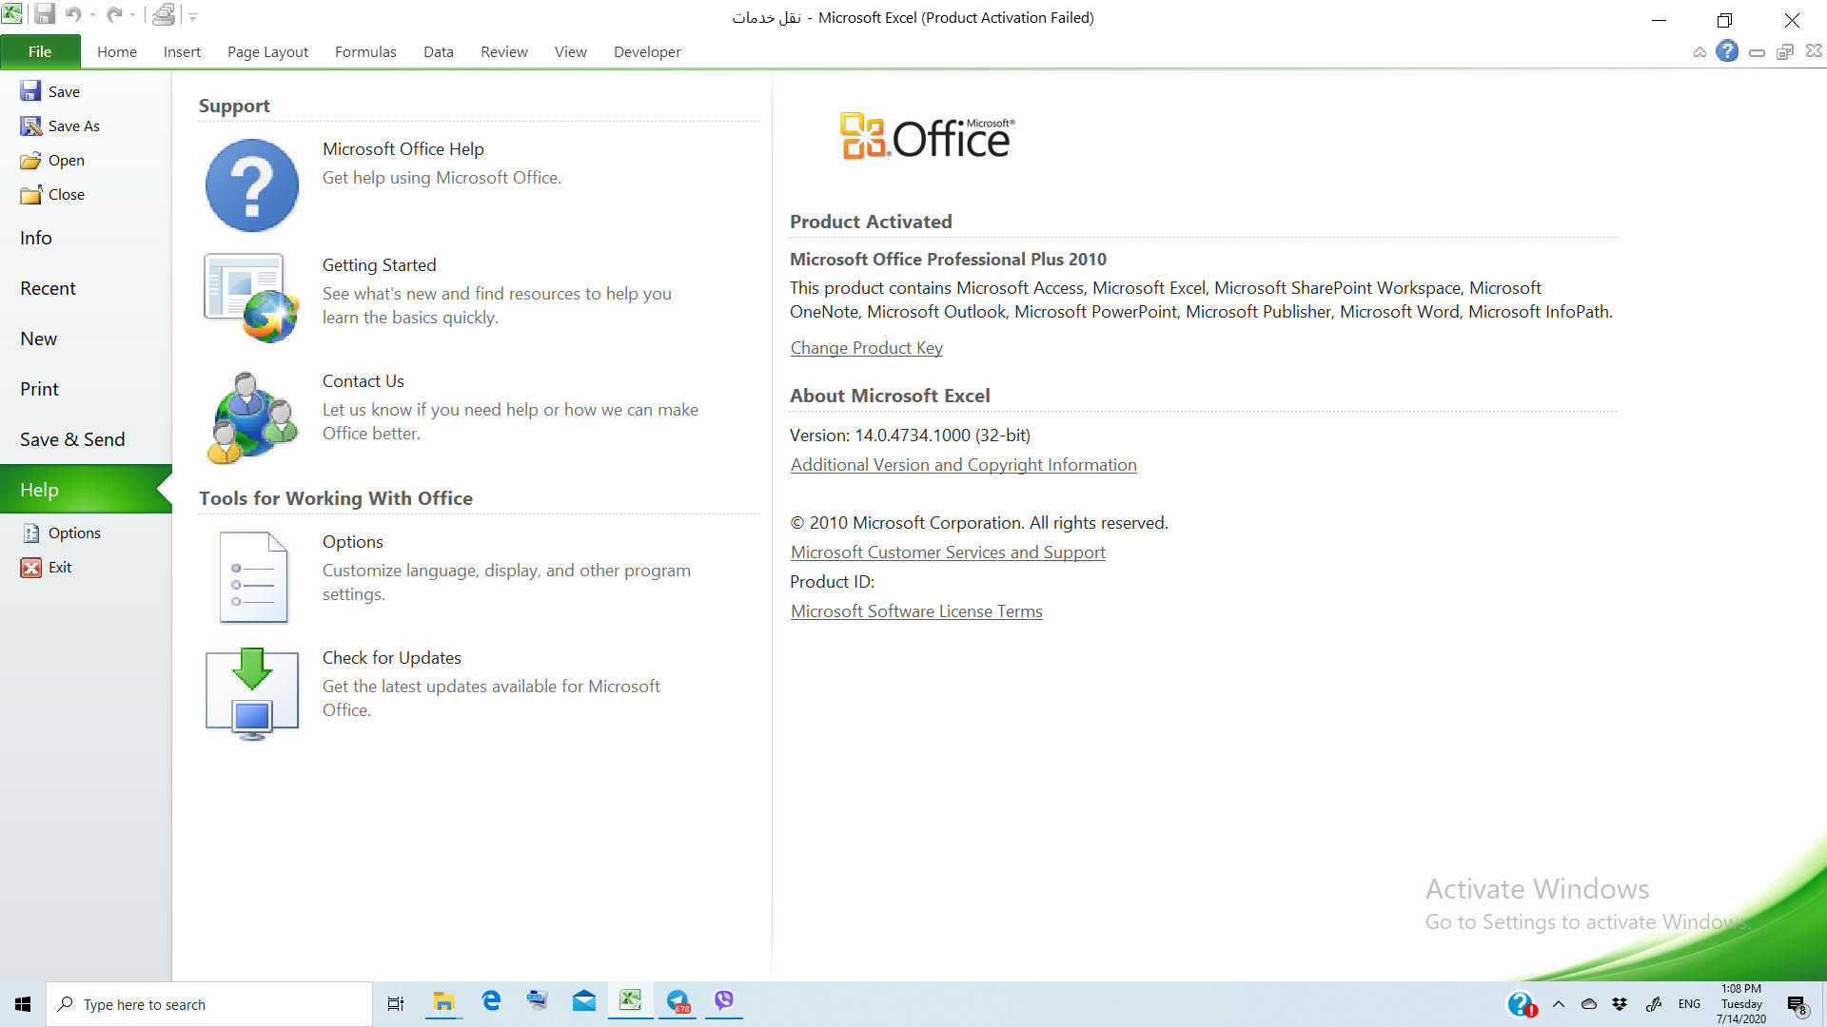1827x1027 pixels.
Task: Choose Save As in the backstage menu
Action: [x=60, y=126]
